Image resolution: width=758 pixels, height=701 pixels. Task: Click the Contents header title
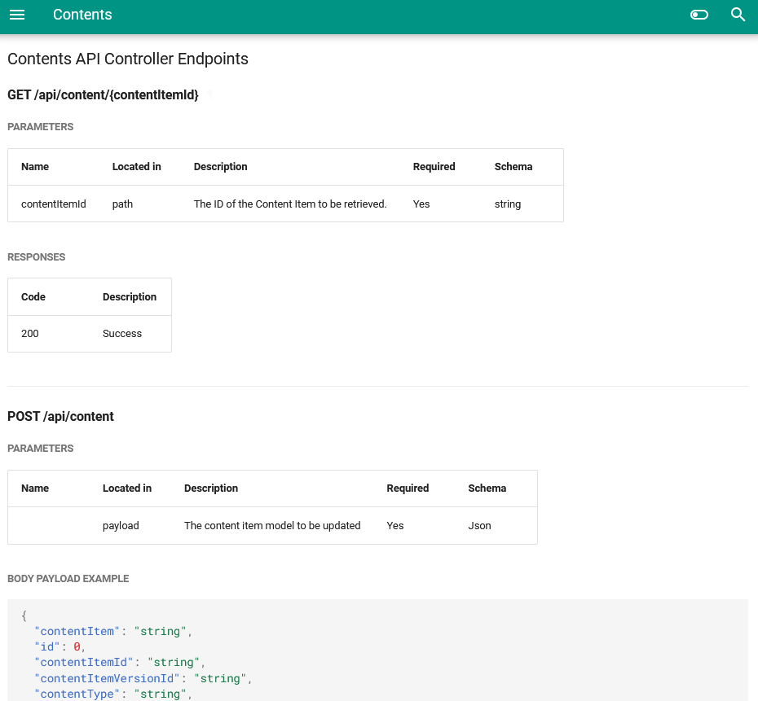point(82,15)
